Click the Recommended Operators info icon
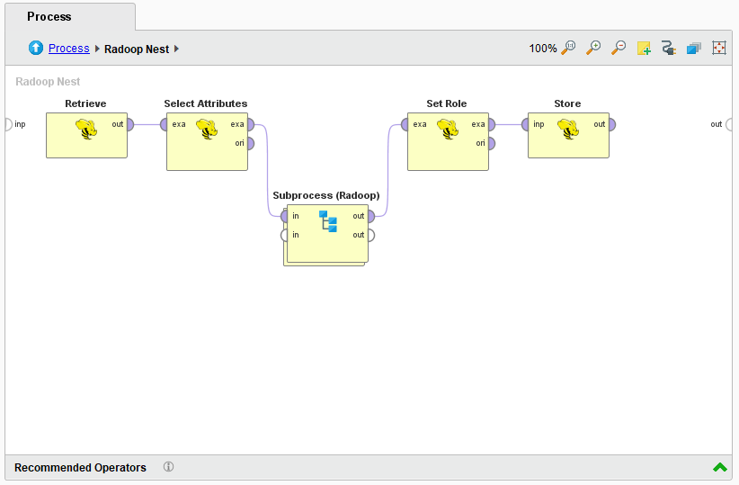Image resolution: width=739 pixels, height=485 pixels. [168, 467]
